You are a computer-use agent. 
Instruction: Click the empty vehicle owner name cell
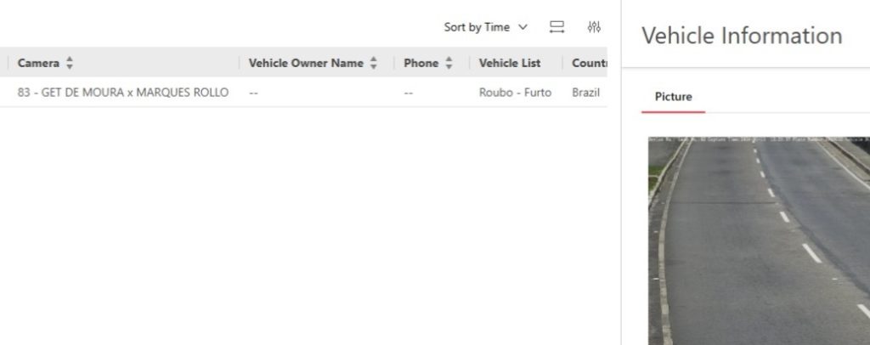254,93
